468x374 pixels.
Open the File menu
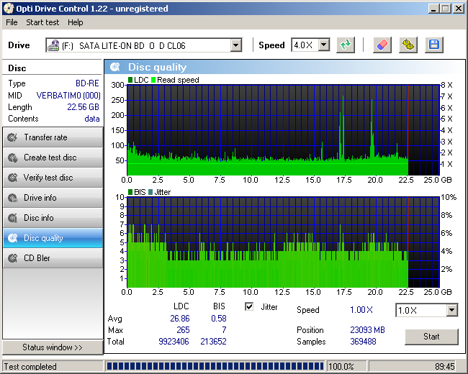click(12, 22)
